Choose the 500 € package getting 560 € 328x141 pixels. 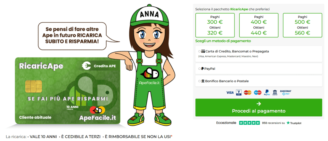(302, 25)
